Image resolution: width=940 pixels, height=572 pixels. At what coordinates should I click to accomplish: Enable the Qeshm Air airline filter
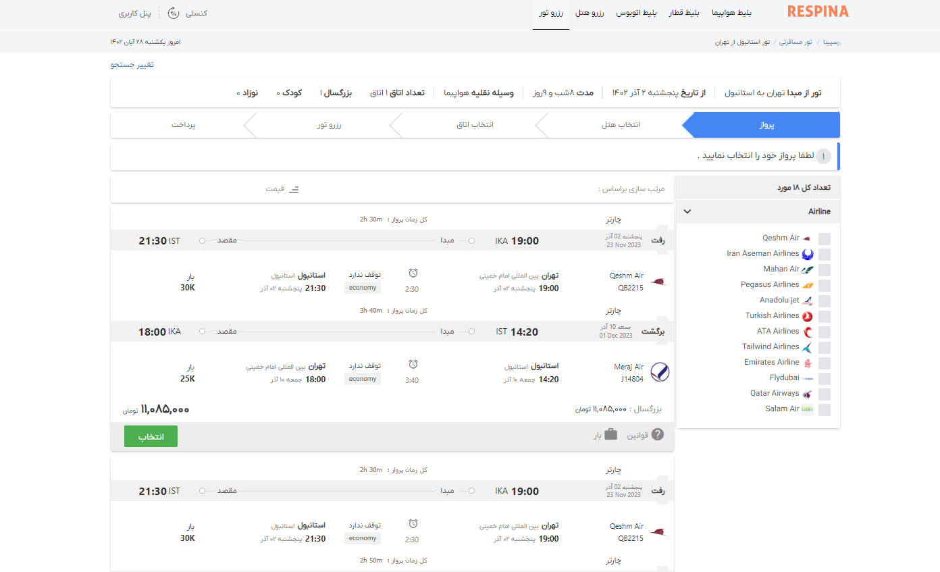(824, 238)
